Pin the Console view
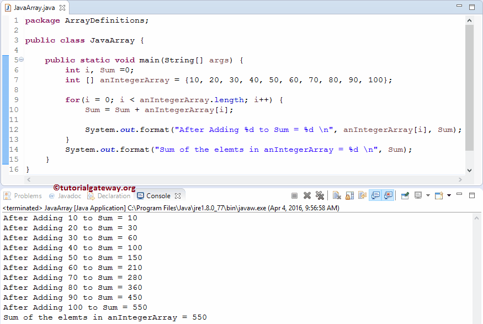Viewport: 483px width, 324px height. (x=404, y=195)
